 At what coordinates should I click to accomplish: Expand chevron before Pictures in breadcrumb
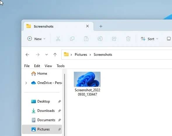[x=71, y=55]
